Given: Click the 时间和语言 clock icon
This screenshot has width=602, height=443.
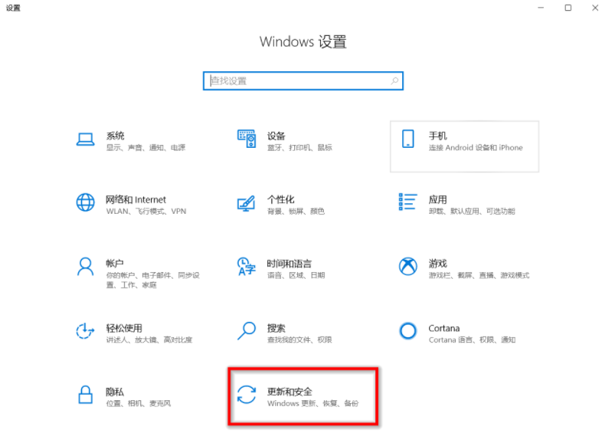Looking at the screenshot, I should pos(246,267).
